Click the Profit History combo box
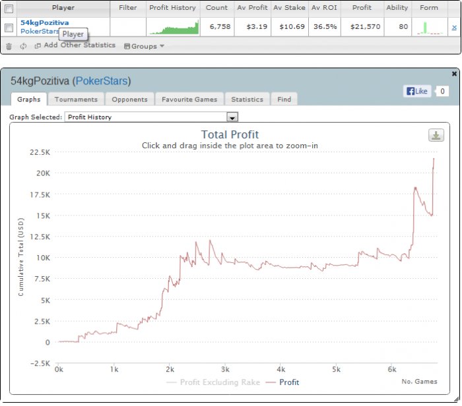The image size is (462, 406). [151, 117]
